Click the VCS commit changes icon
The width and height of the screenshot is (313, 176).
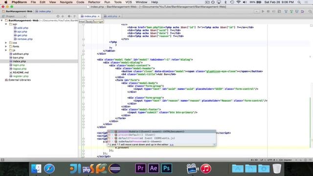coord(291,11)
